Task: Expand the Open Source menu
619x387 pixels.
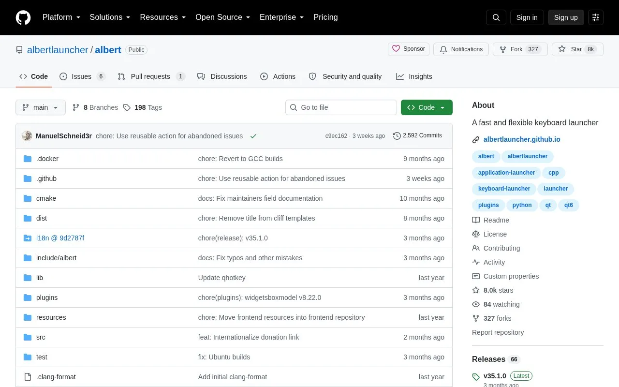Action: point(223,17)
